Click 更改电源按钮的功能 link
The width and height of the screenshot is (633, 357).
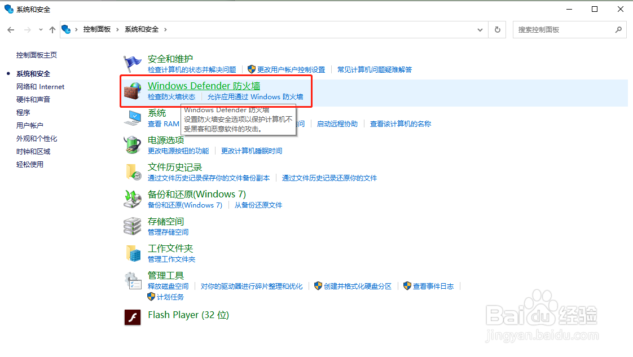(x=178, y=151)
